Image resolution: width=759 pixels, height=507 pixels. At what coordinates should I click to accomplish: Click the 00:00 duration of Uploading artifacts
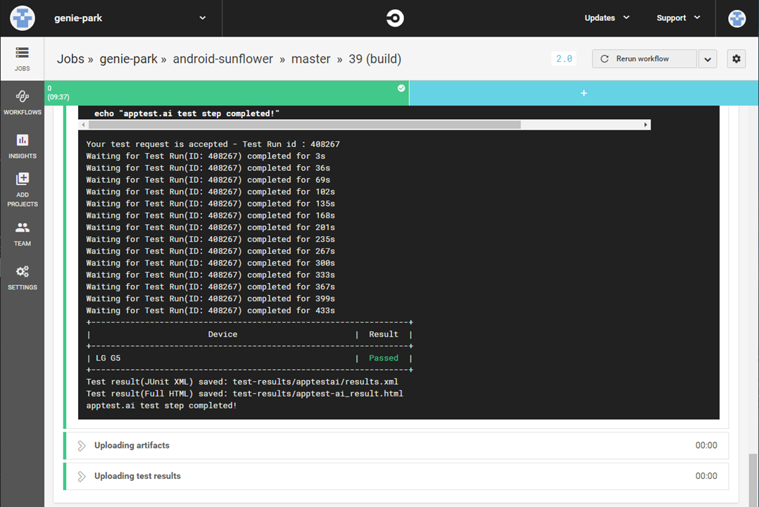click(x=706, y=446)
